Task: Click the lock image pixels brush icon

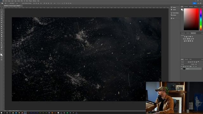Action: tap(186, 66)
